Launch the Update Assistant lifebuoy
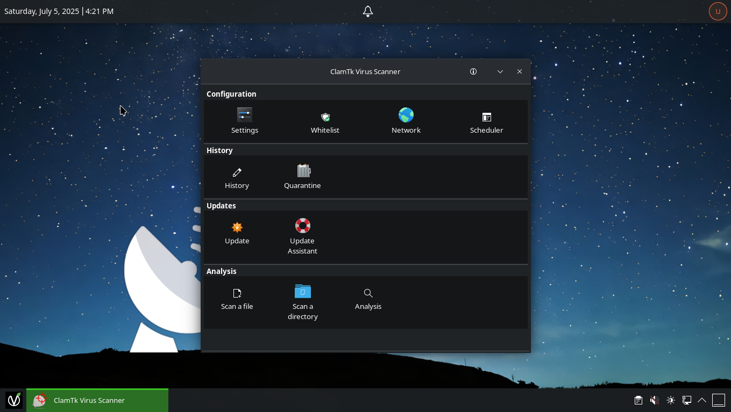 [302, 226]
